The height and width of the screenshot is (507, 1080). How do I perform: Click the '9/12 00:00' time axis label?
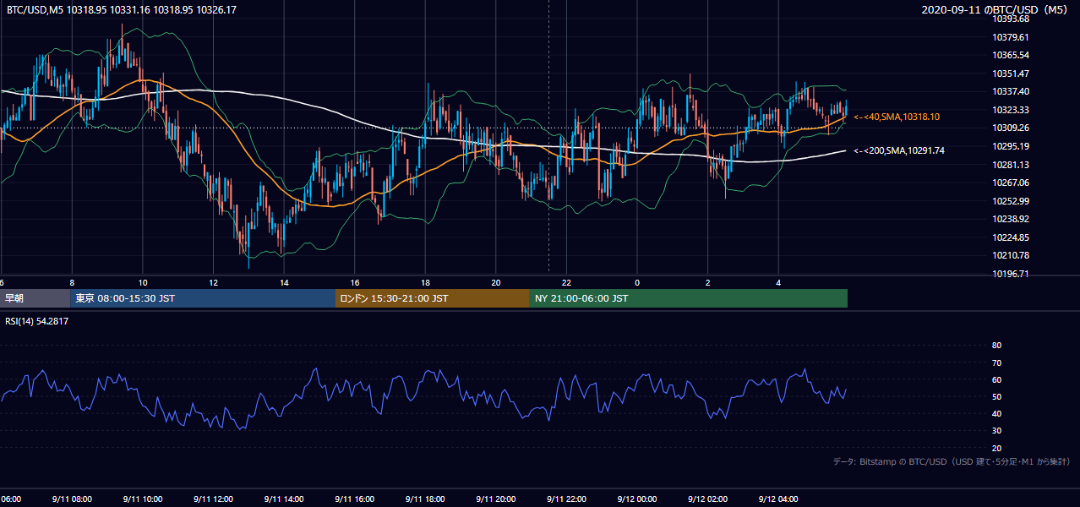(x=636, y=499)
